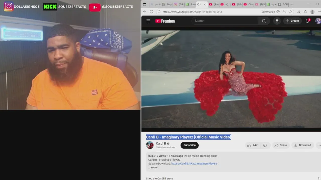321x180 pixels.
Task: Click the Download button
Action: (302, 145)
